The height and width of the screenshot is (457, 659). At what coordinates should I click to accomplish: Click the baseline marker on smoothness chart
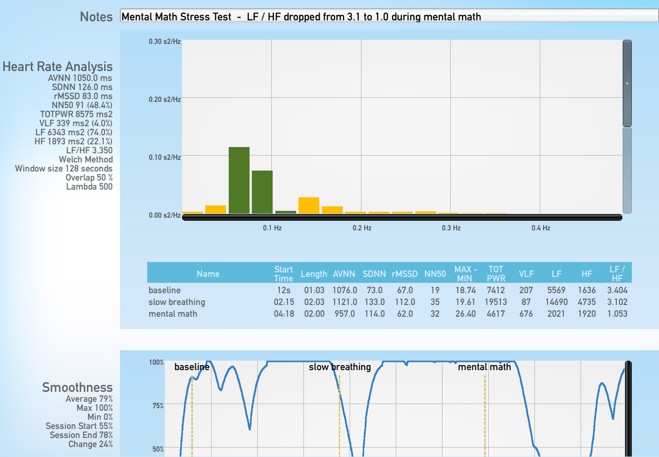[192, 367]
